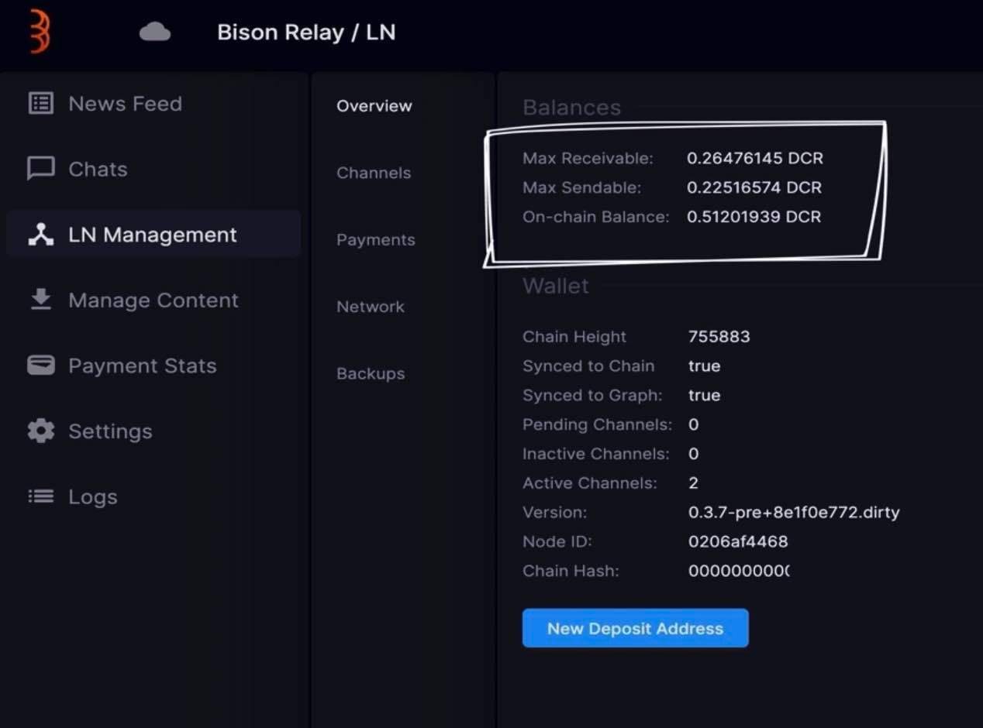Switch to the Channels tab
Viewport: 983px width, 728px height.
(374, 173)
